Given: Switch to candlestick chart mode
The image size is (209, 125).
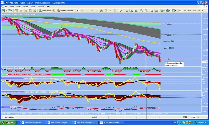Looking at the screenshot, I should point(131,11).
